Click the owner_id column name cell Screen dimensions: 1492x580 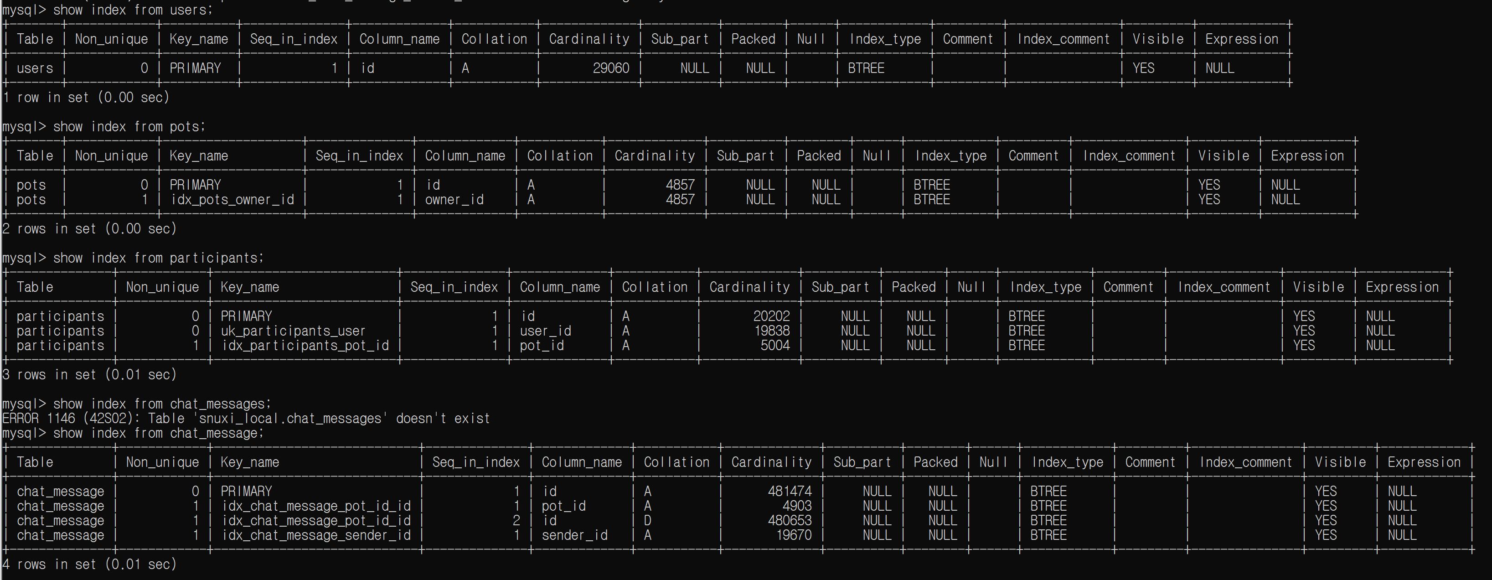(x=454, y=200)
